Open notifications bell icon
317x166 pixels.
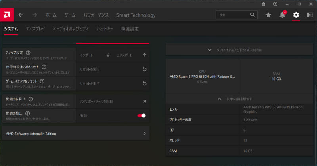[282, 15]
